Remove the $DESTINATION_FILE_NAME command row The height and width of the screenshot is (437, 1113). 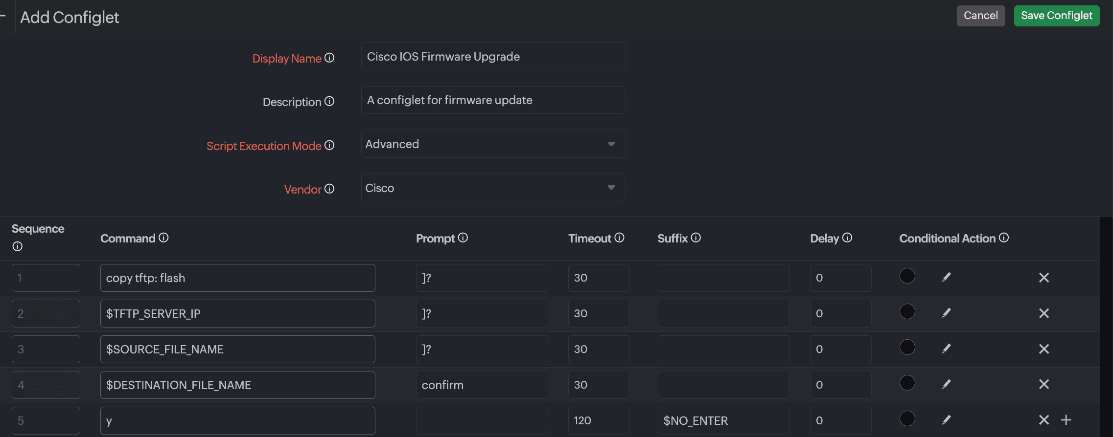tap(1043, 385)
